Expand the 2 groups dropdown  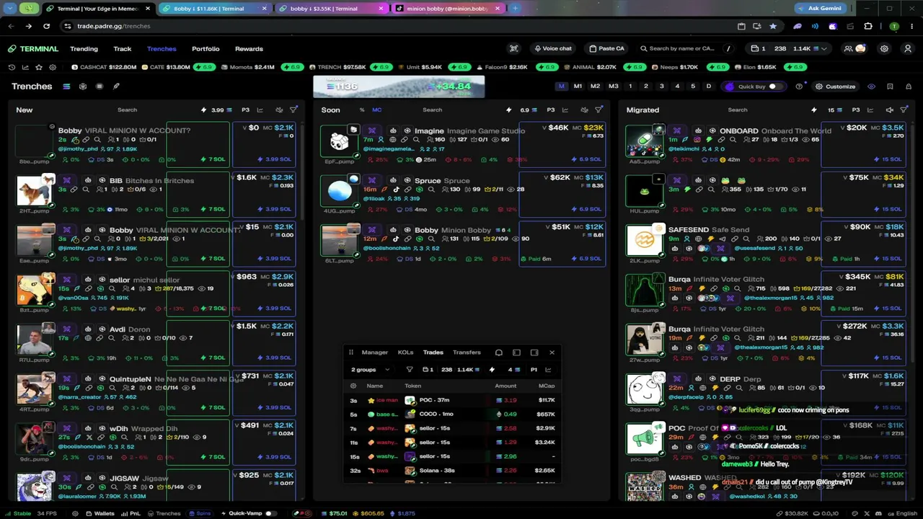point(370,370)
